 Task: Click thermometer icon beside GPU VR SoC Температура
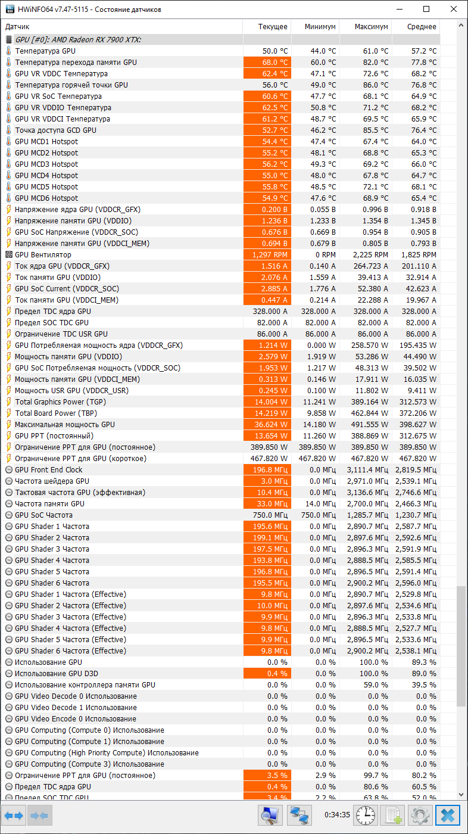(9, 97)
